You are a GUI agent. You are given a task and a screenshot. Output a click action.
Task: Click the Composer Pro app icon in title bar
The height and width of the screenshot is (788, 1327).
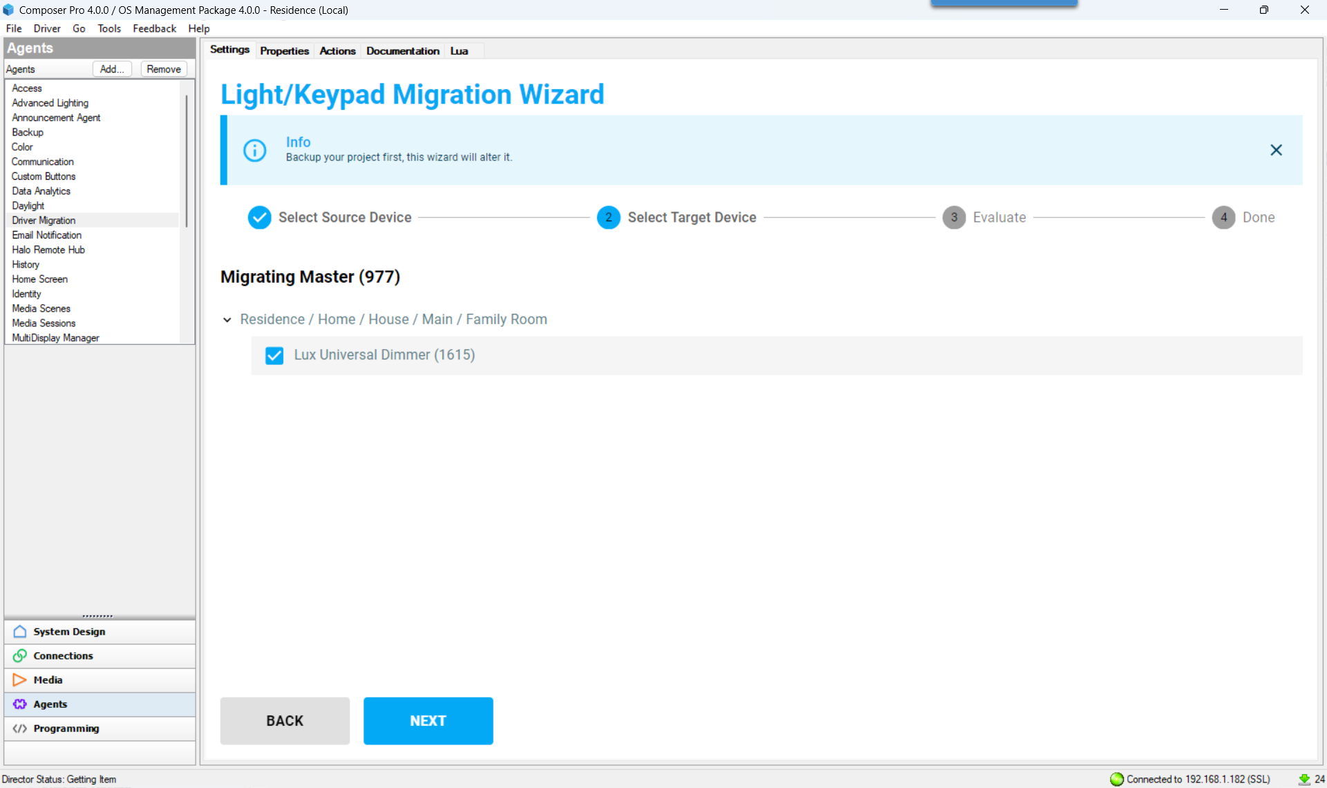click(8, 10)
